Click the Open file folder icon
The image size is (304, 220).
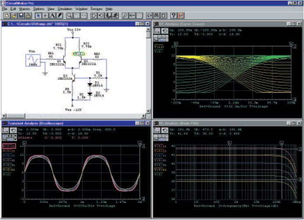pyautogui.click(x=13, y=15)
